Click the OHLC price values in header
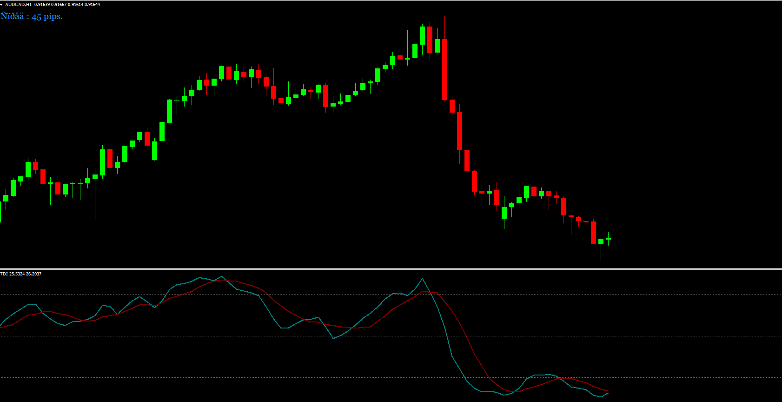Image resolution: width=782 pixels, height=402 pixels. pos(67,4)
